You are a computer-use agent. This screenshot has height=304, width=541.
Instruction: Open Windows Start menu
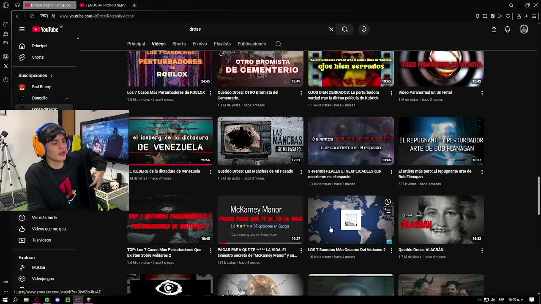[5, 300]
